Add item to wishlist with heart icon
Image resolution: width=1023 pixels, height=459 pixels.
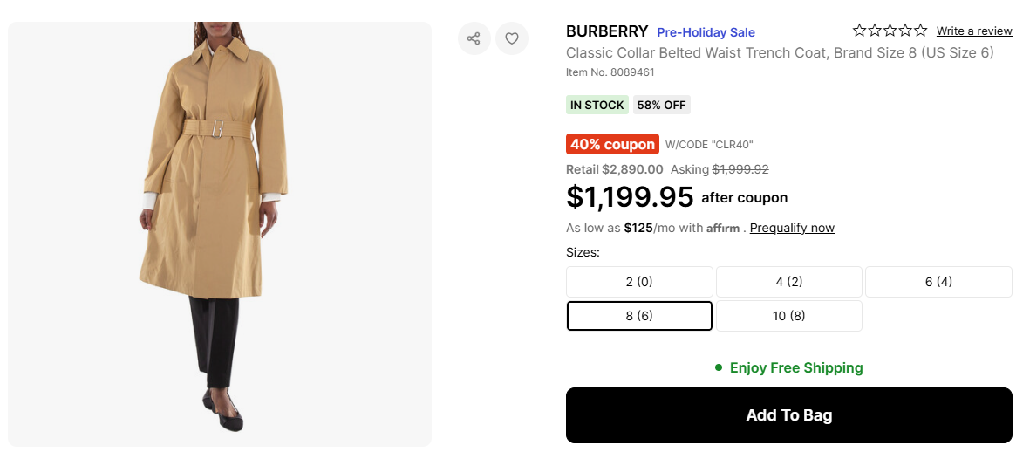(512, 38)
